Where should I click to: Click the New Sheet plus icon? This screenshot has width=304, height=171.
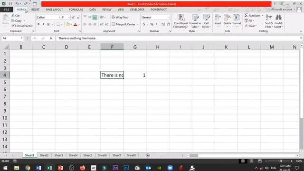point(148,155)
